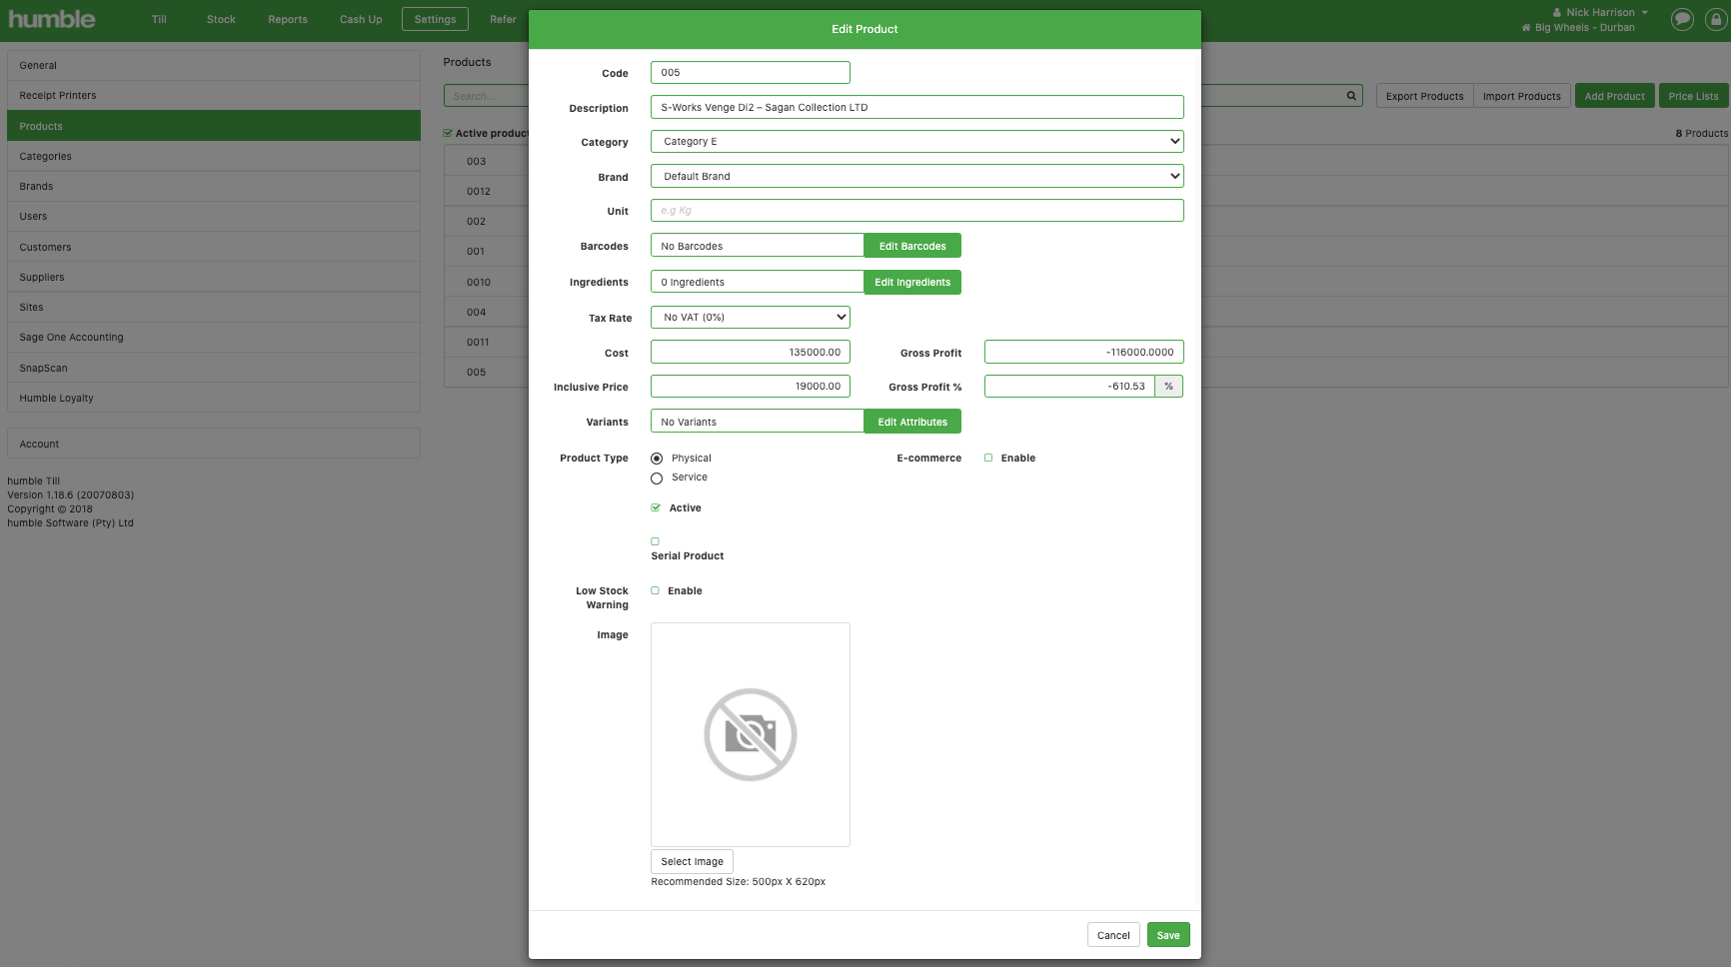Click the chat bubble icon in header
This screenshot has width=1731, height=967.
1683,19
